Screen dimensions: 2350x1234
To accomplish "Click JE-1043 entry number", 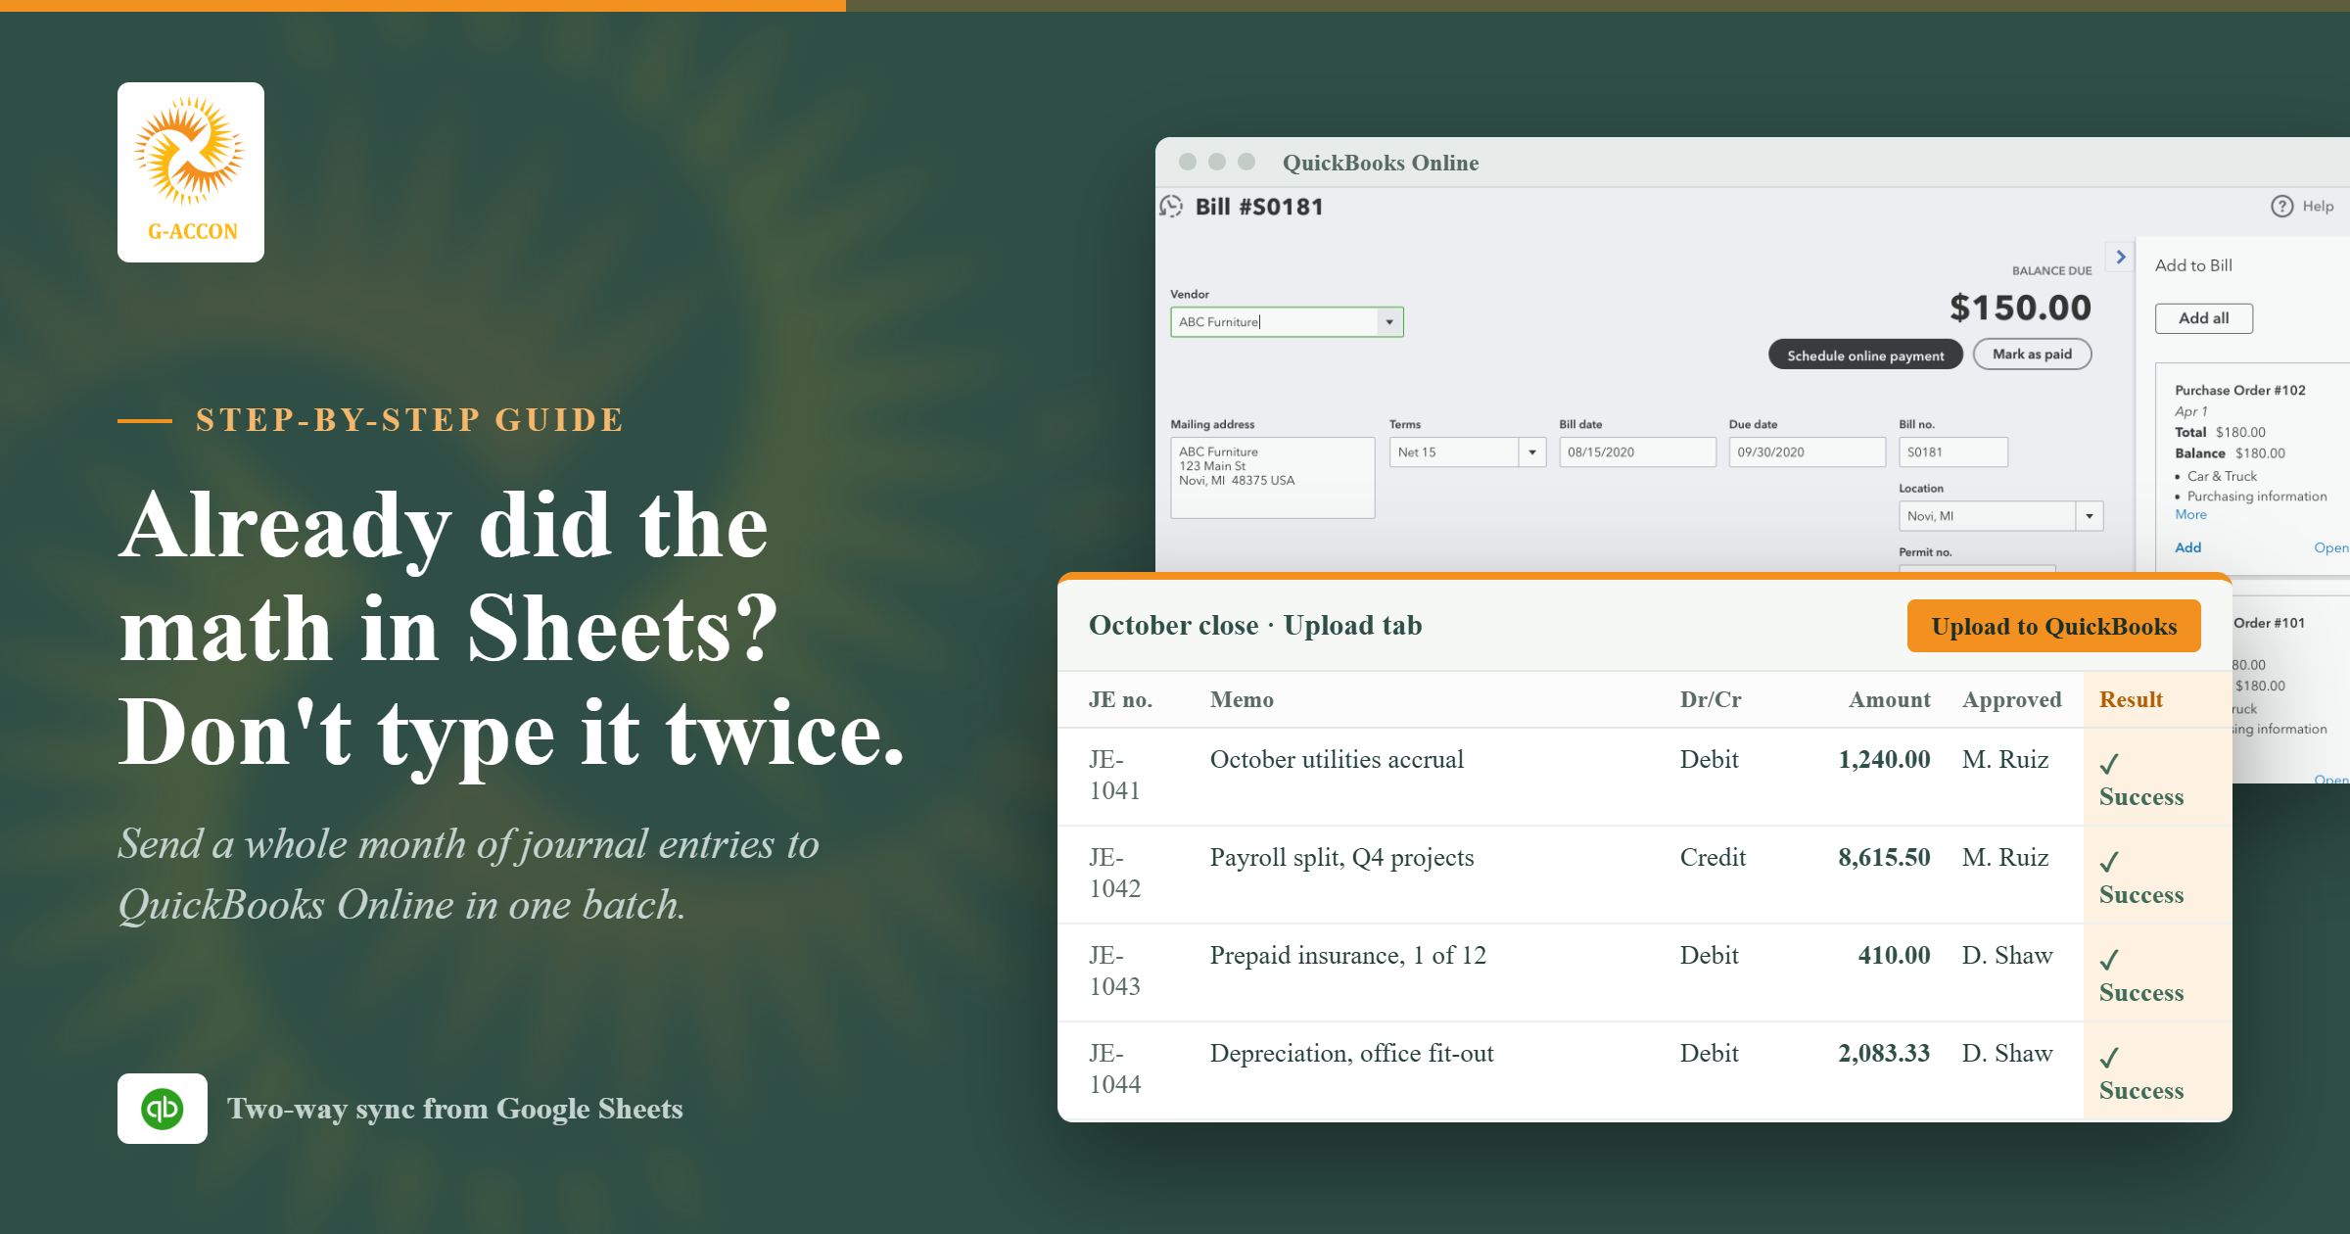I will click(1115, 971).
